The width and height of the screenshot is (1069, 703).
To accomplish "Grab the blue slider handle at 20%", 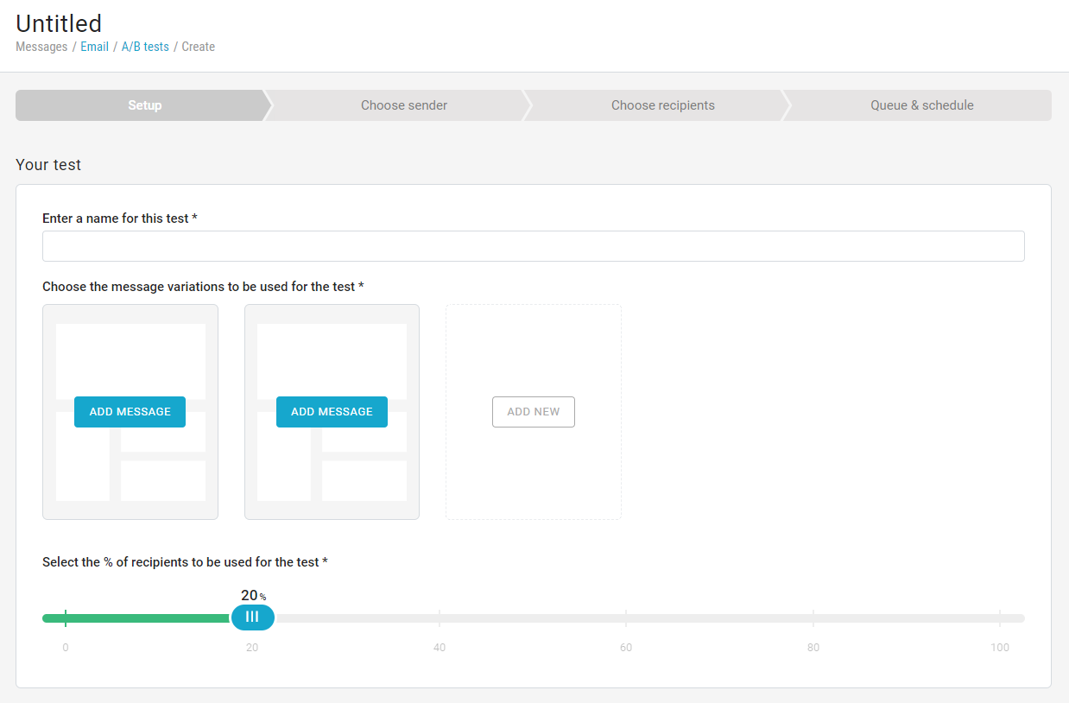I will click(x=252, y=617).
